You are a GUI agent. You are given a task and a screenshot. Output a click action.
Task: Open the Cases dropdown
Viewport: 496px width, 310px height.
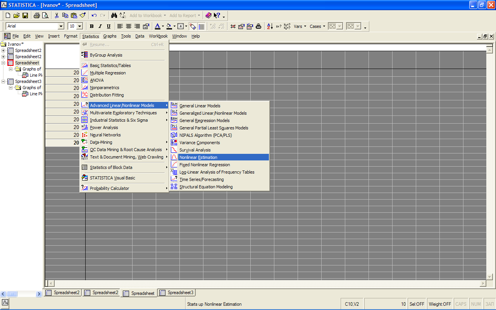coord(317,26)
